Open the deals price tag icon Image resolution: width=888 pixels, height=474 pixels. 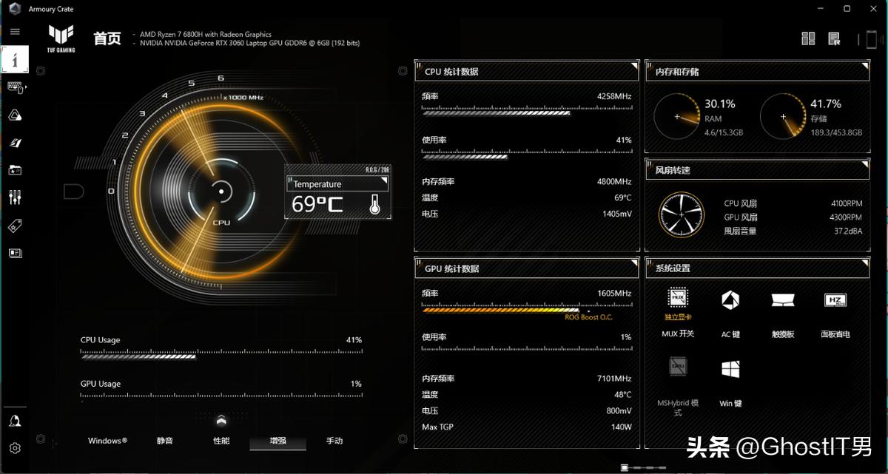pos(15,226)
